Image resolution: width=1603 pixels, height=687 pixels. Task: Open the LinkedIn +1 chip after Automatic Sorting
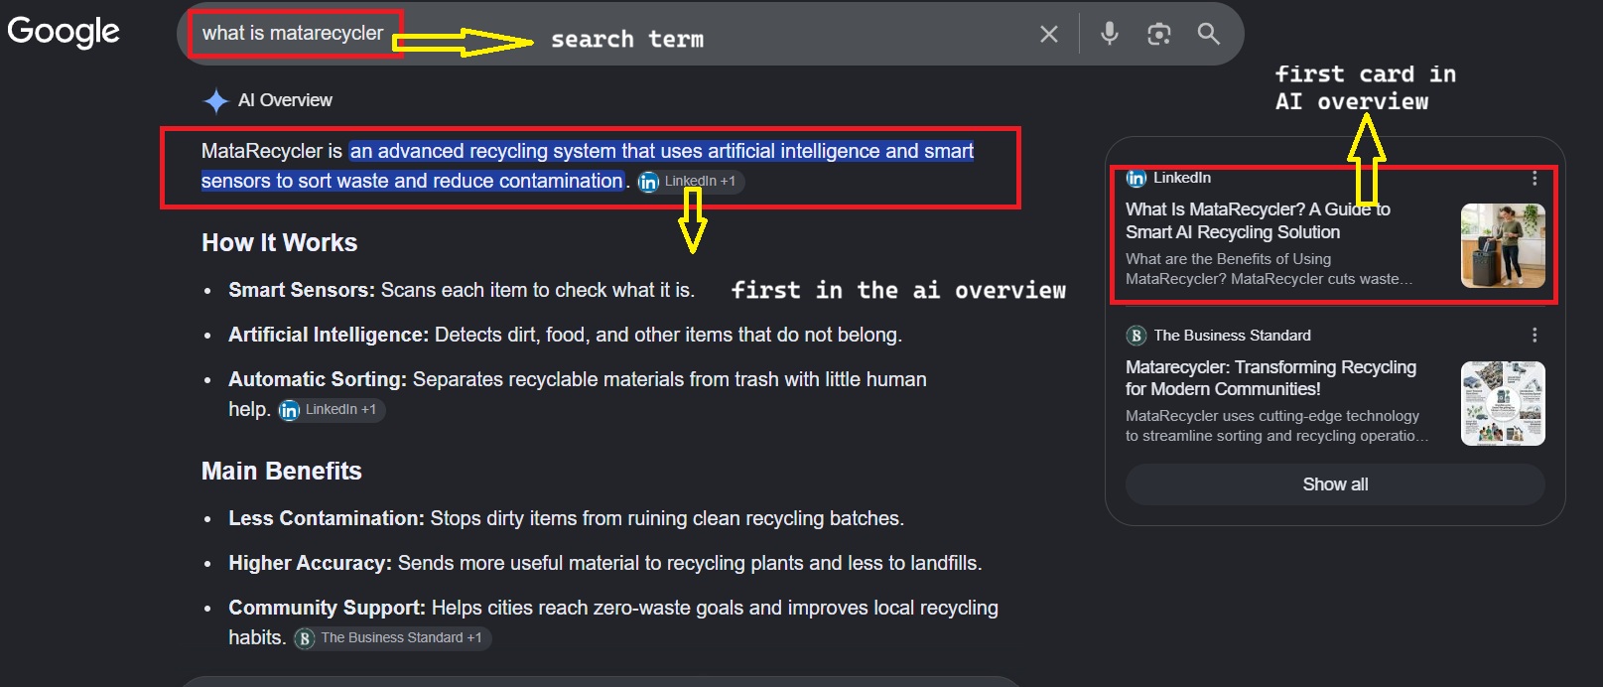331,410
